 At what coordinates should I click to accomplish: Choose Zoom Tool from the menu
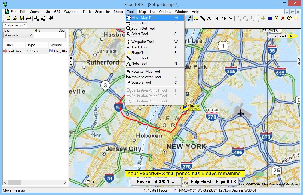(154, 23)
